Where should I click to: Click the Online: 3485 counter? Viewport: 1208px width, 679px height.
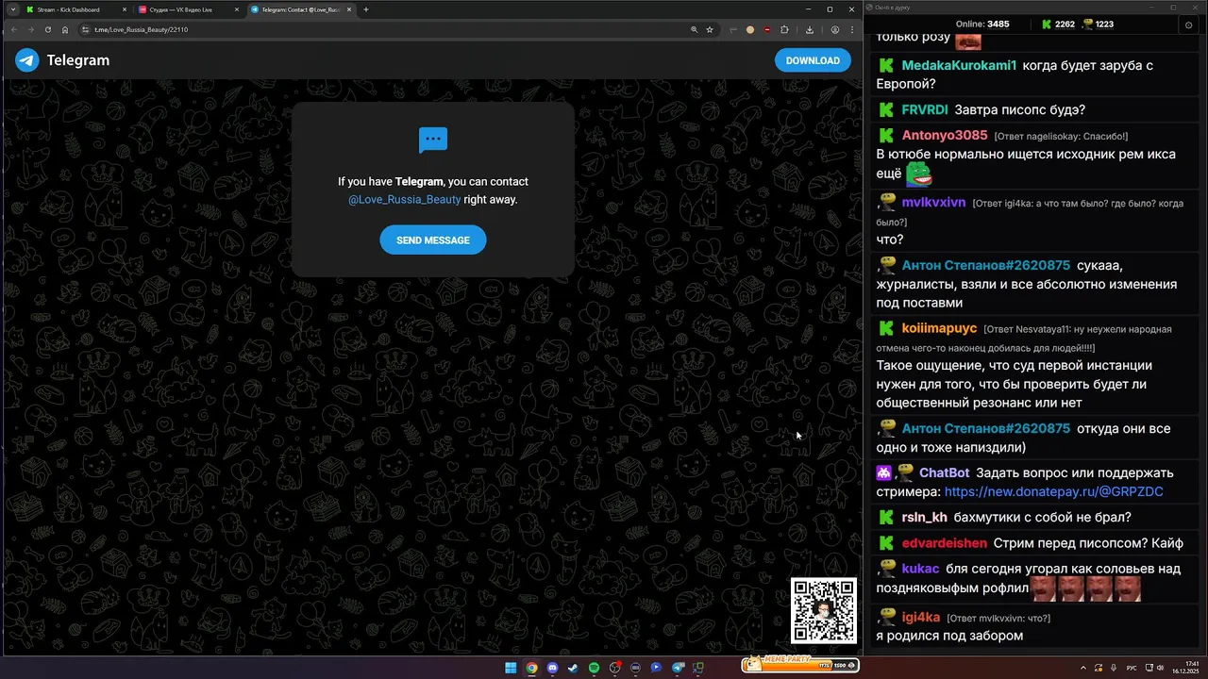point(982,25)
